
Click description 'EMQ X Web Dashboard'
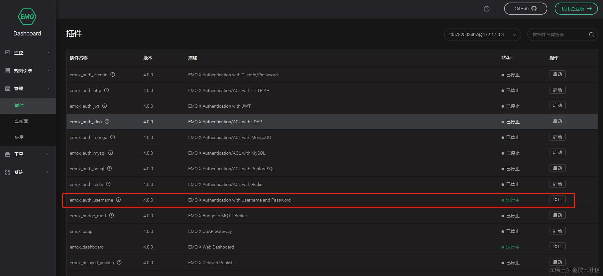(211, 247)
